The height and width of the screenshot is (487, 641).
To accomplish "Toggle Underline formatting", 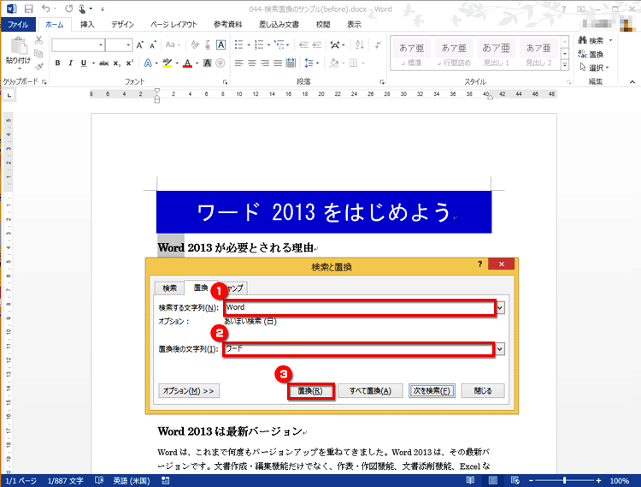I will [84, 63].
